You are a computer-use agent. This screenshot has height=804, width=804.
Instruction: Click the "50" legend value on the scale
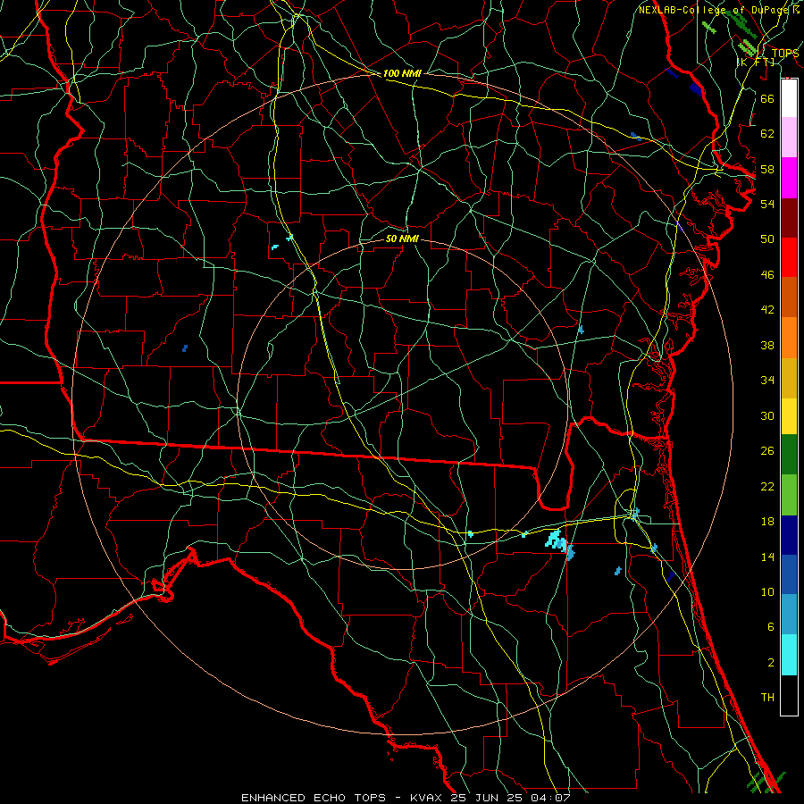click(767, 239)
